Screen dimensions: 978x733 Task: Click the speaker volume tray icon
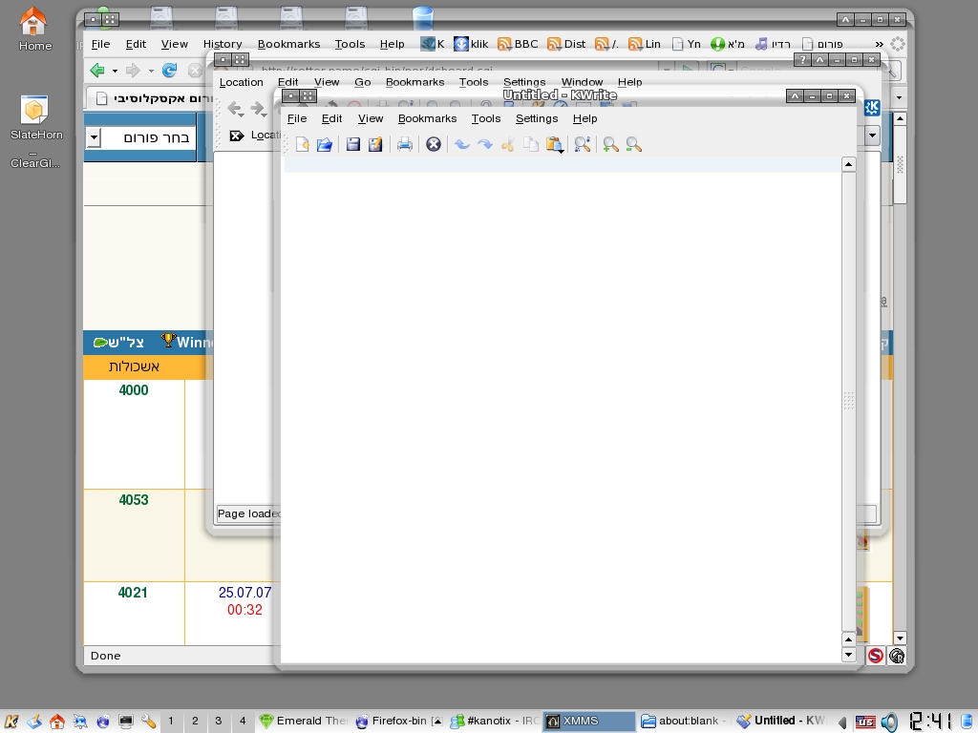click(x=889, y=722)
